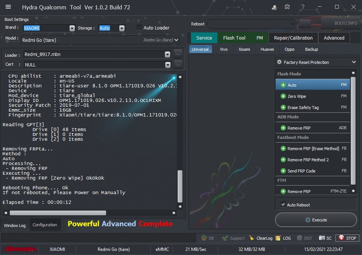Screen dimensions: 362x255
Task: Open the help question mark icon
Action: point(303,7)
